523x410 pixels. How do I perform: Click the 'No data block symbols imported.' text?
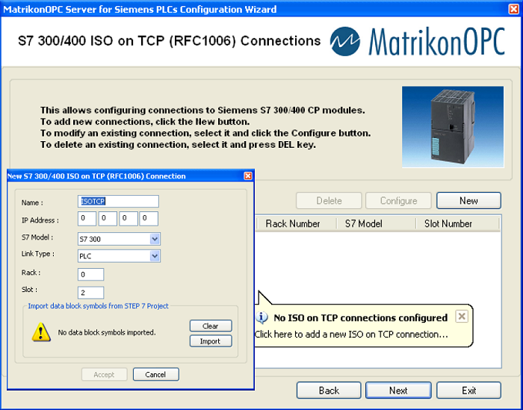[x=107, y=332]
